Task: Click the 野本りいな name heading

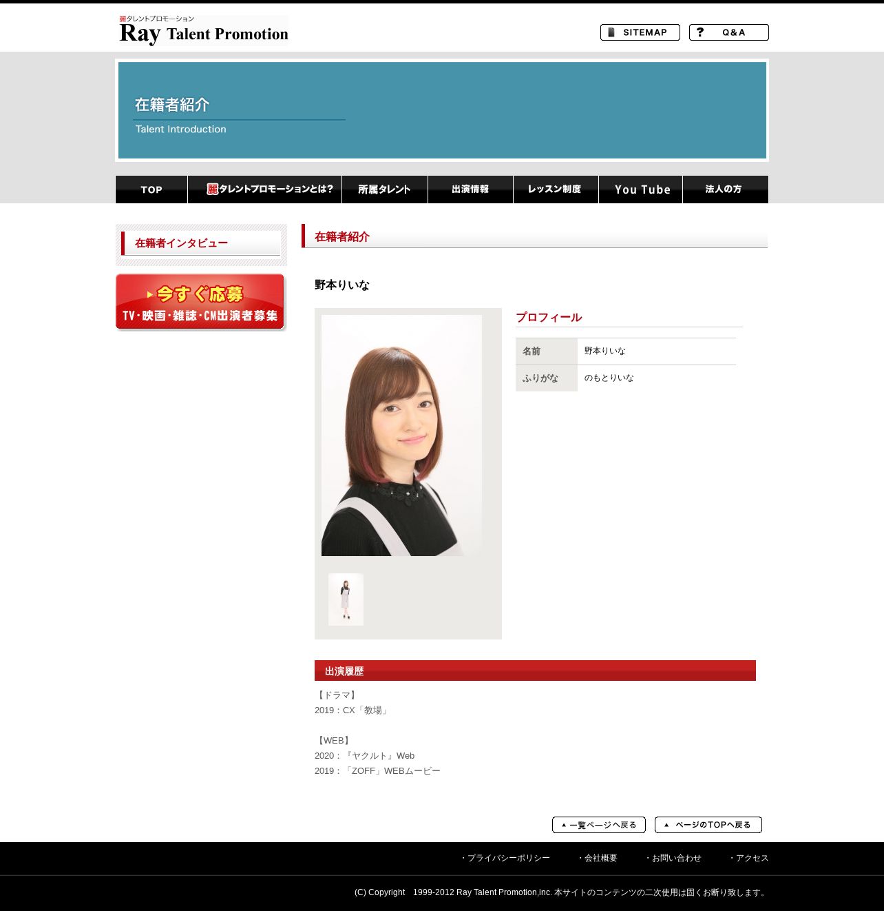Action: point(342,285)
